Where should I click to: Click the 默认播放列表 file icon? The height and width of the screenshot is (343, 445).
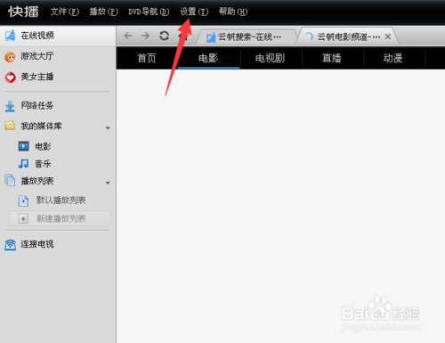coord(23,200)
